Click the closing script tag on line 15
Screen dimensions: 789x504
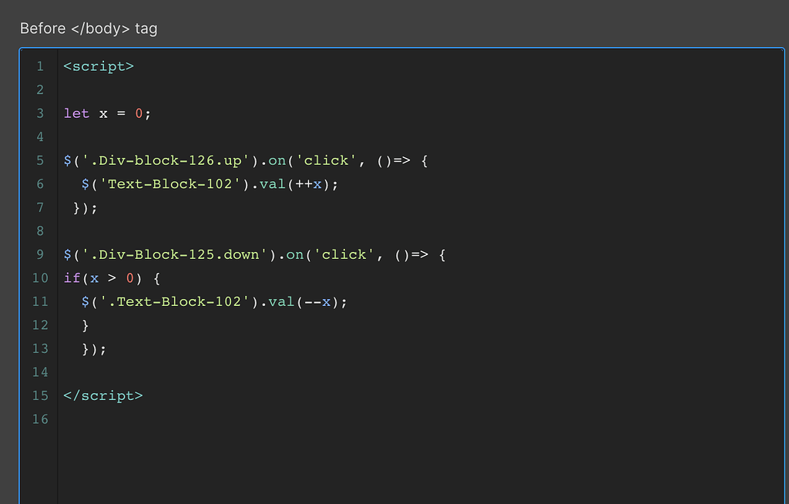pos(103,395)
